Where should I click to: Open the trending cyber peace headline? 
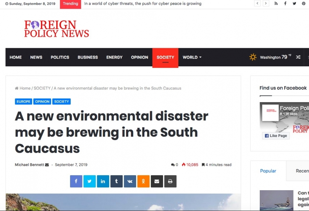tap(143, 3)
